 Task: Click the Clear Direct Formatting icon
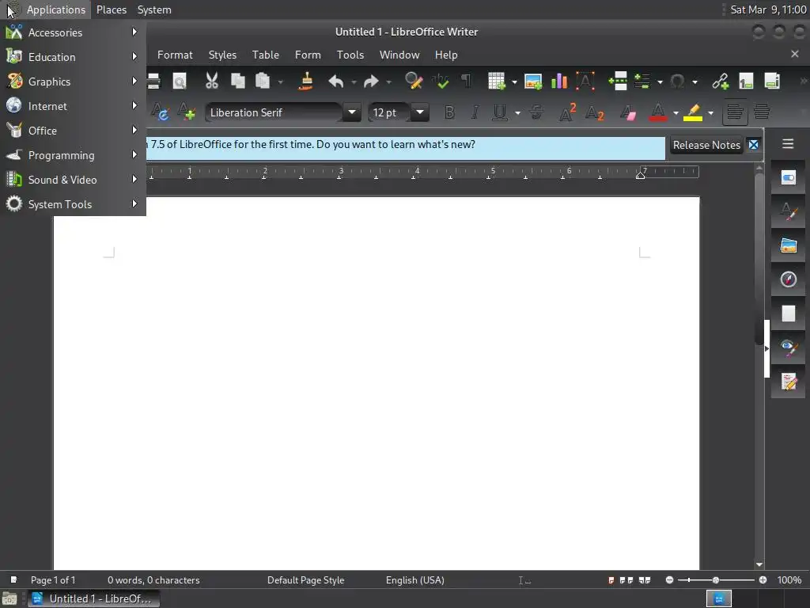(627, 112)
